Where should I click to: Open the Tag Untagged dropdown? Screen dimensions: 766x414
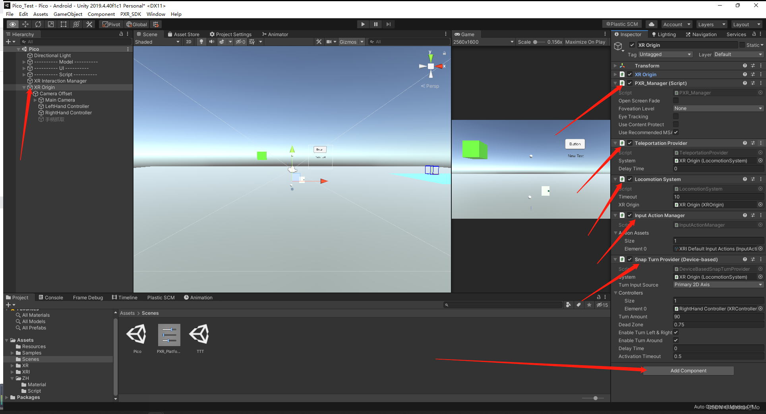[665, 54]
